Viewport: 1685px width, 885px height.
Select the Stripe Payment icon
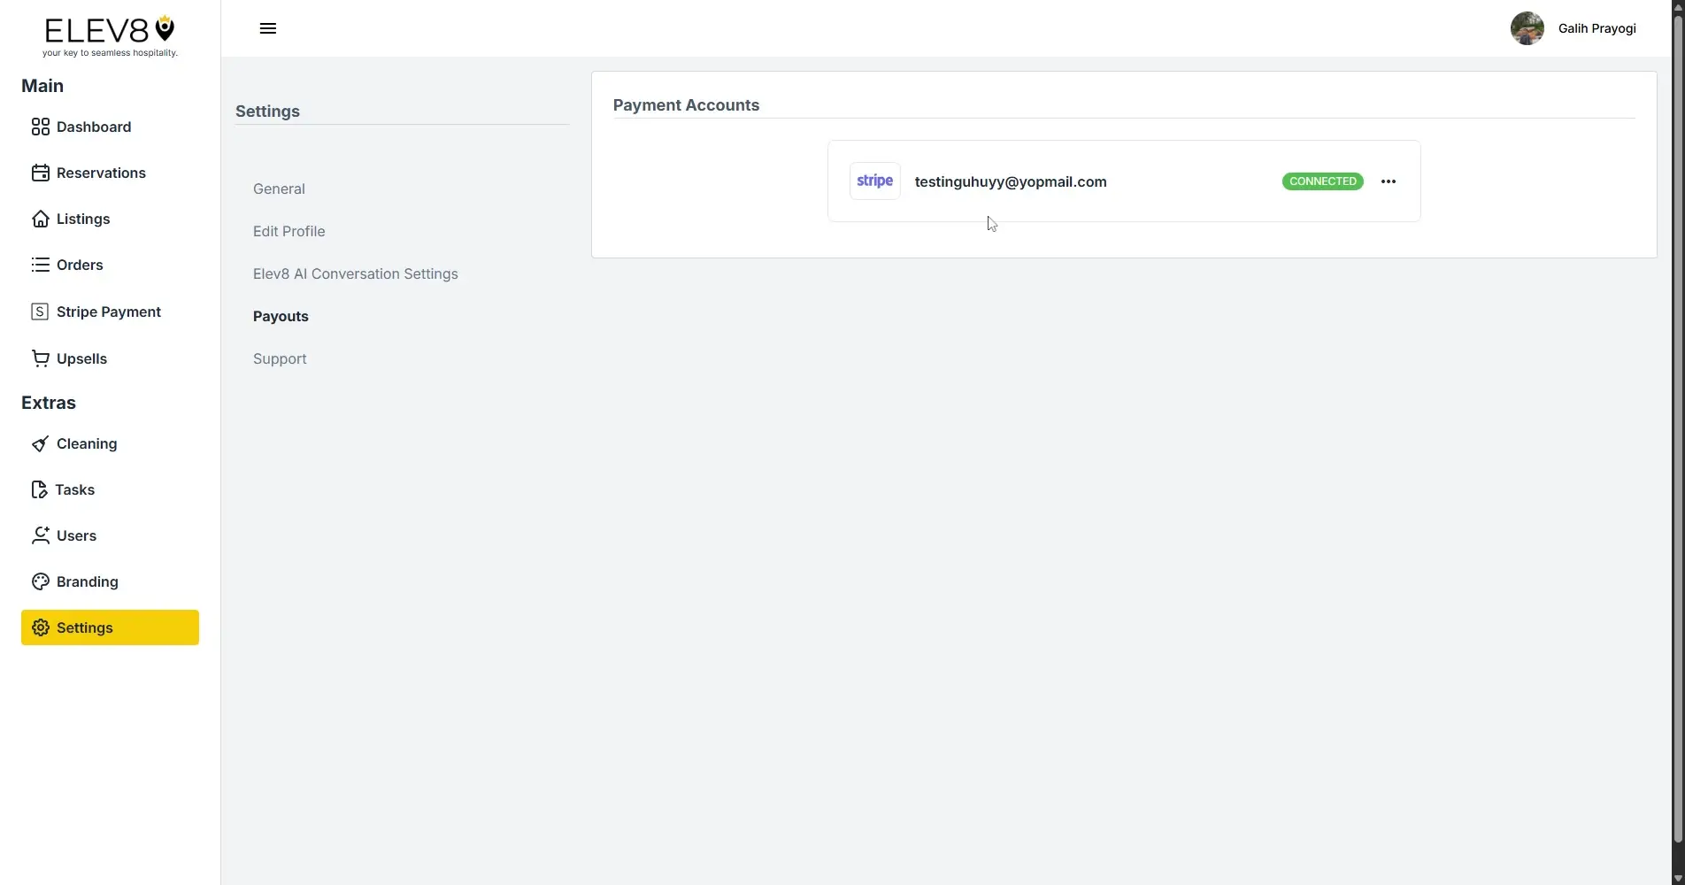(40, 312)
